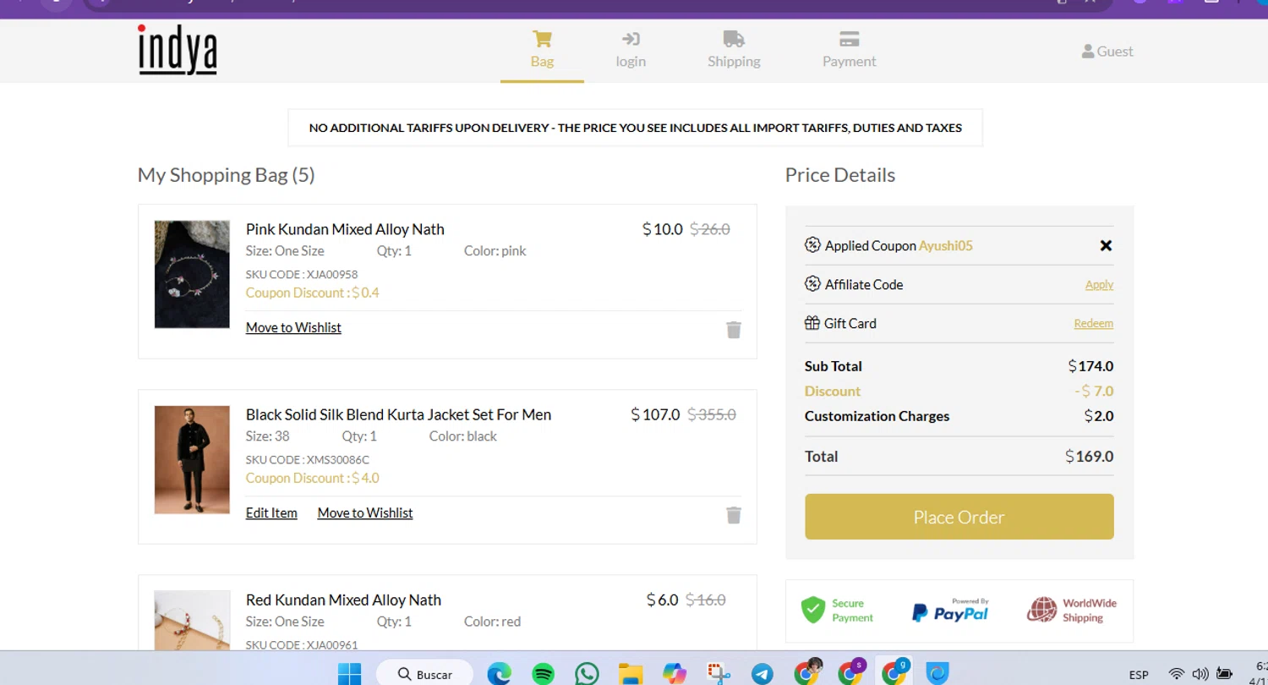This screenshot has height=685, width=1268.
Task: Click the Ayushi05 coupon code text
Action: [946, 246]
